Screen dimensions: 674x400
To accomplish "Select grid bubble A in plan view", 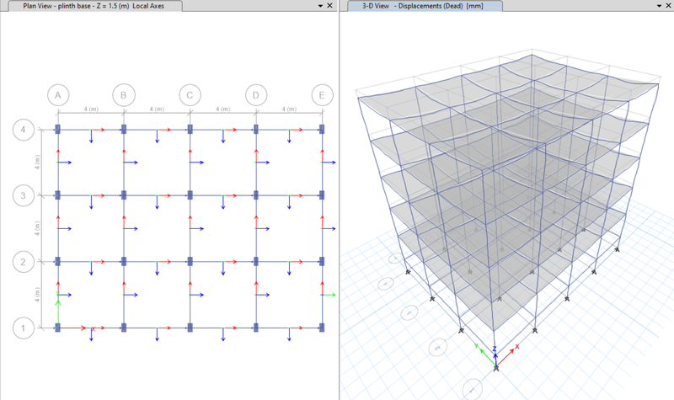I will [58, 95].
